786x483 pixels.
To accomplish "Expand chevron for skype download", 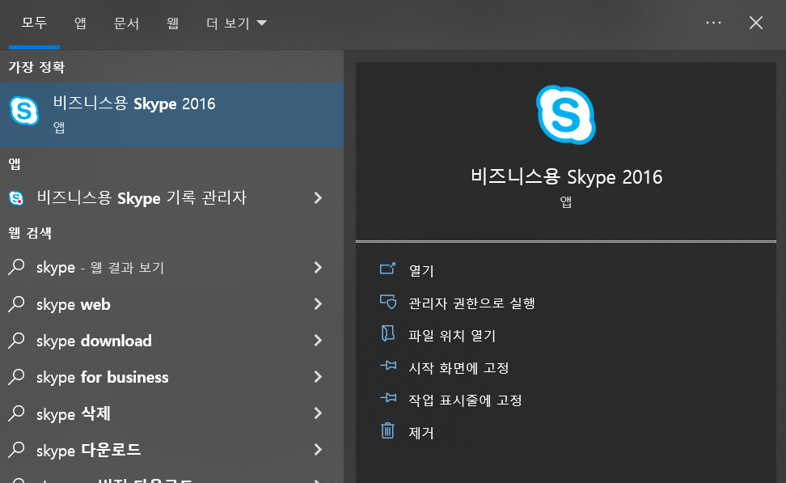I will pos(318,341).
